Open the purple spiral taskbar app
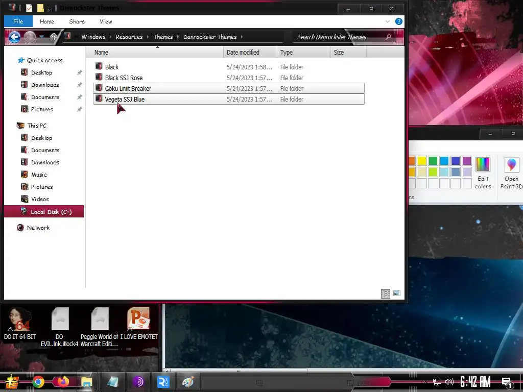 coord(138,382)
